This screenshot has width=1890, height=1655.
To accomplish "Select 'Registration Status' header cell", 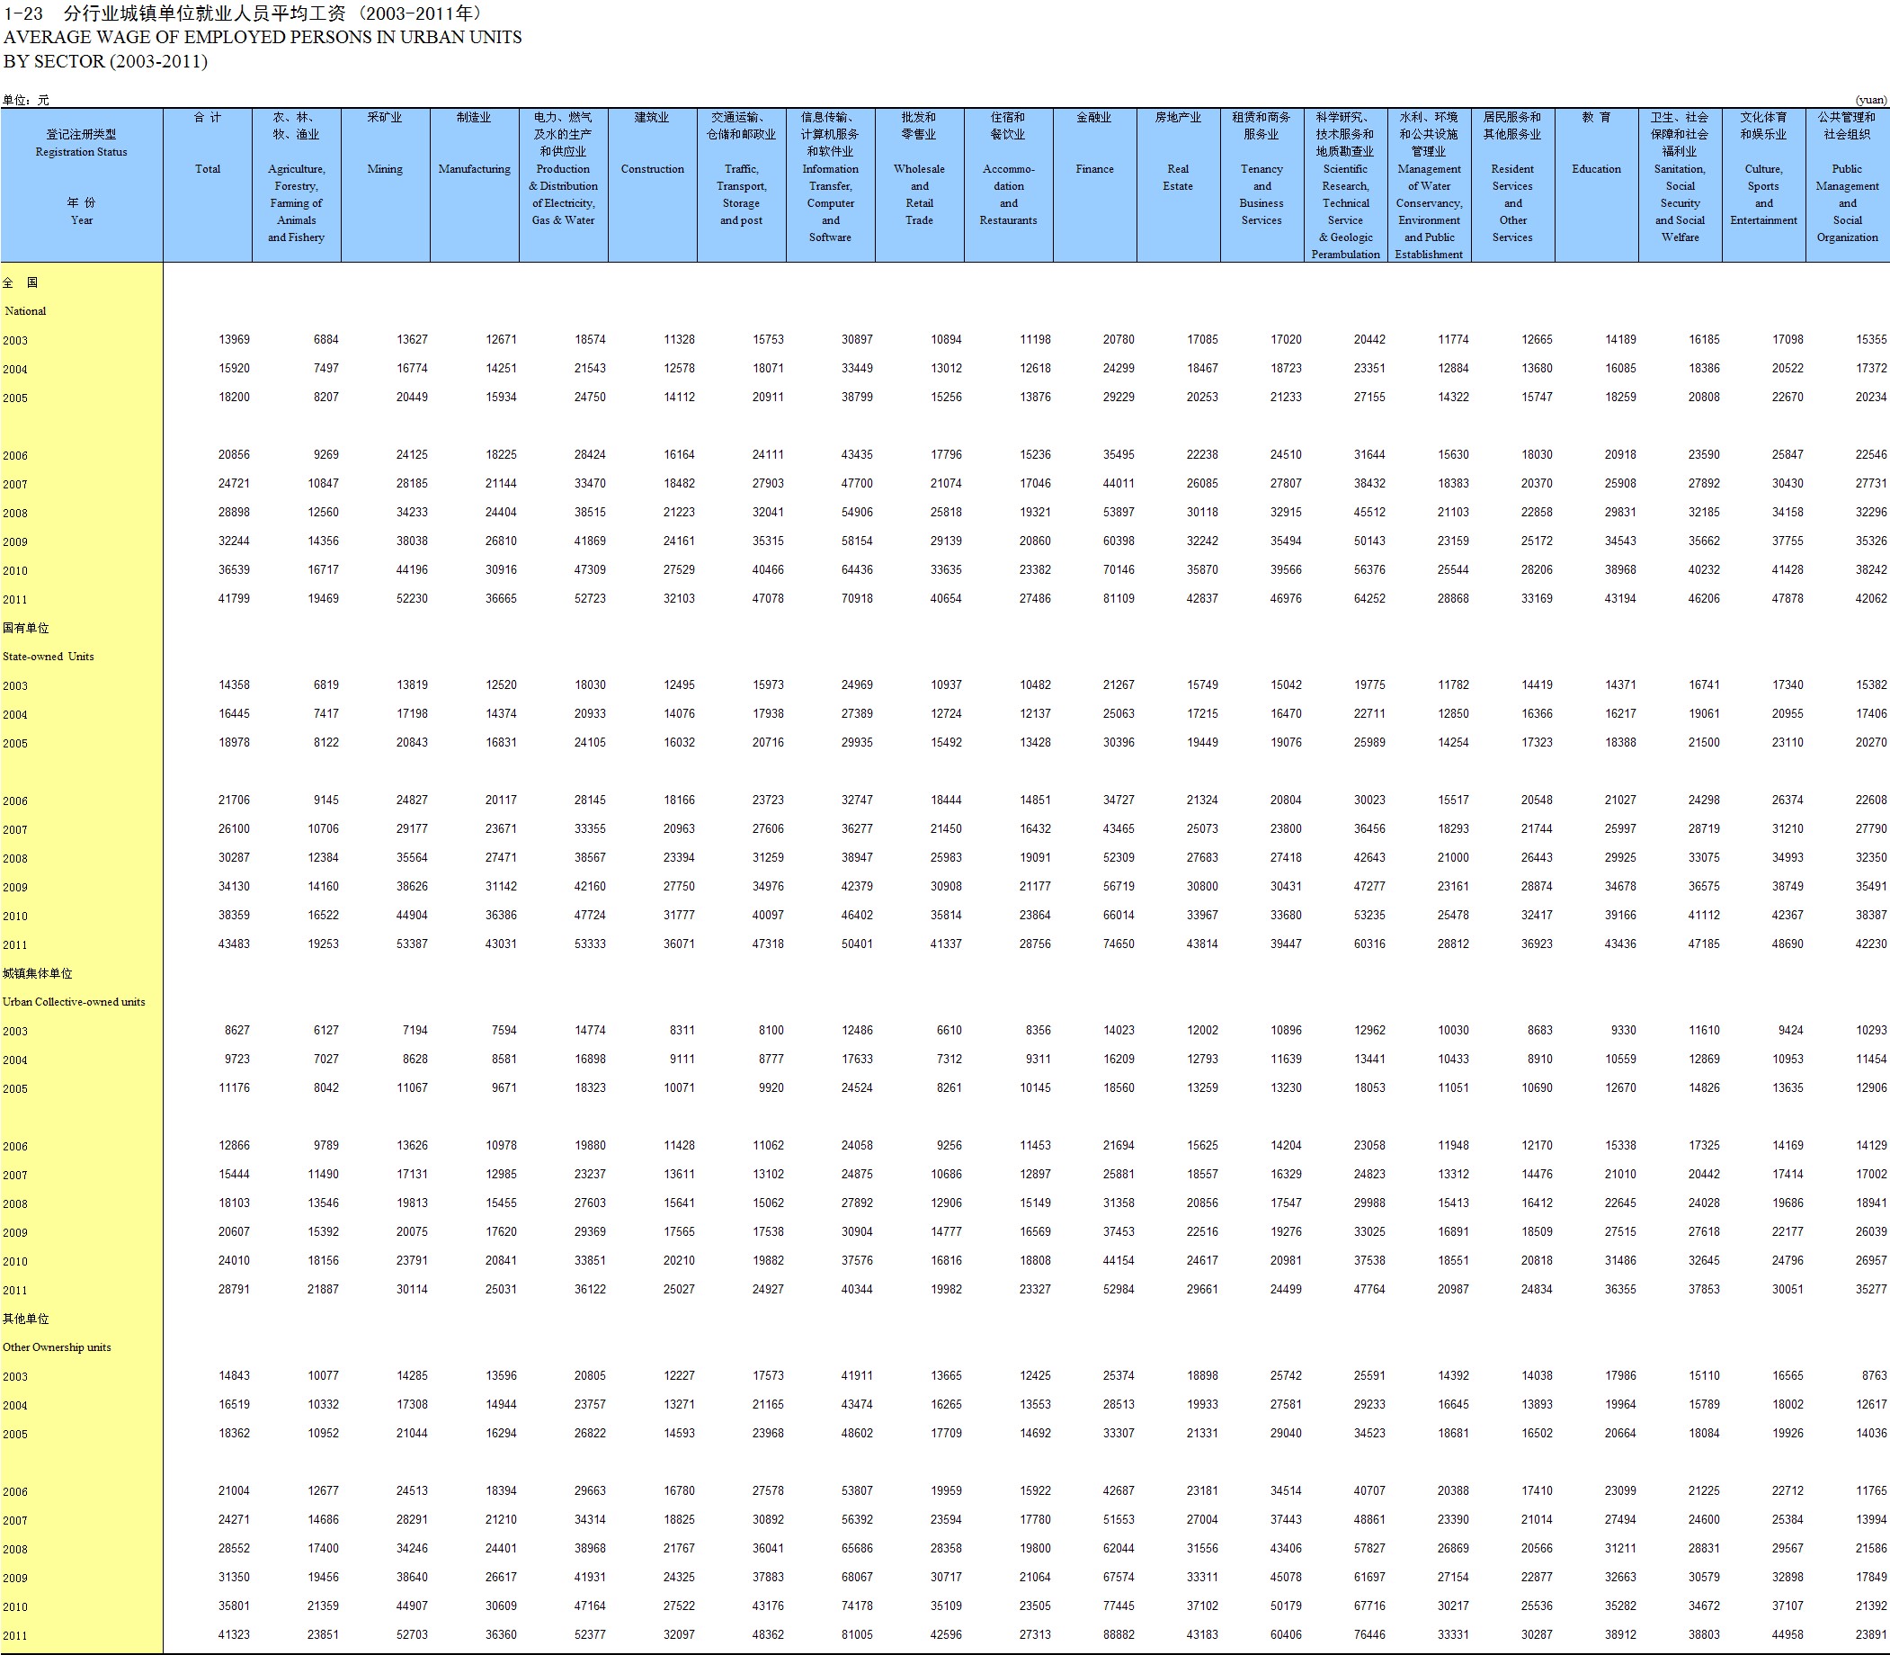I will pos(81,152).
